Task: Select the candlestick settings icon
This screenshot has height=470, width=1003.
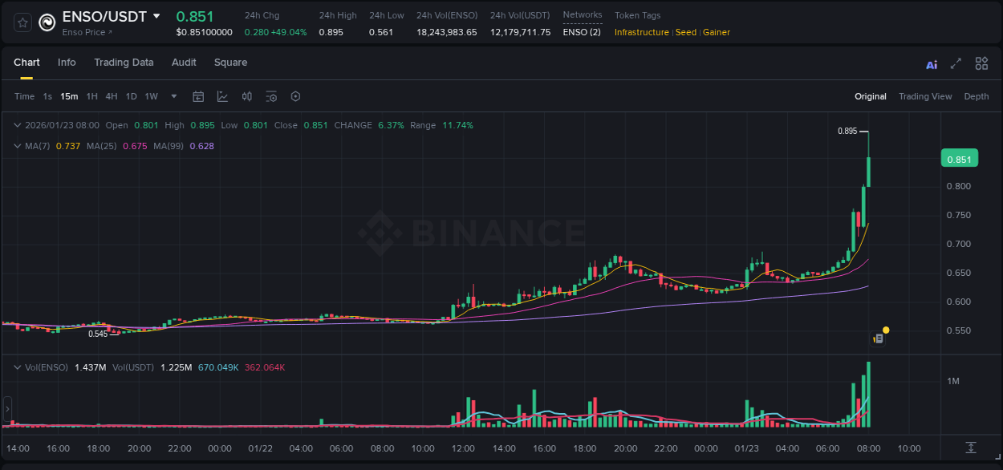Action: (x=246, y=96)
